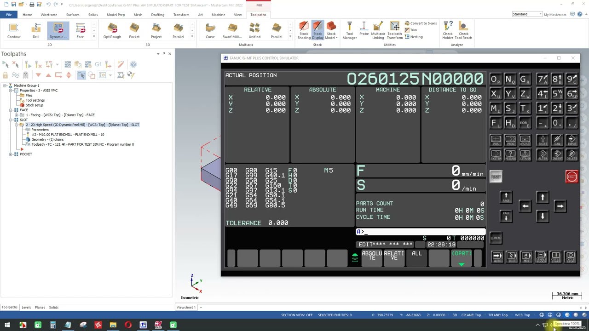Choose the Swarf Milling toolpath
This screenshot has height=331, width=589.
point(232,31)
